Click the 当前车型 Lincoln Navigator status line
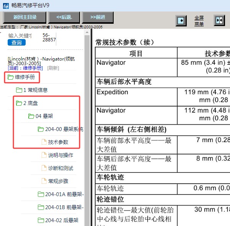Image resolution: width=230 pixels, height=226 pixels. [x=51, y=27]
